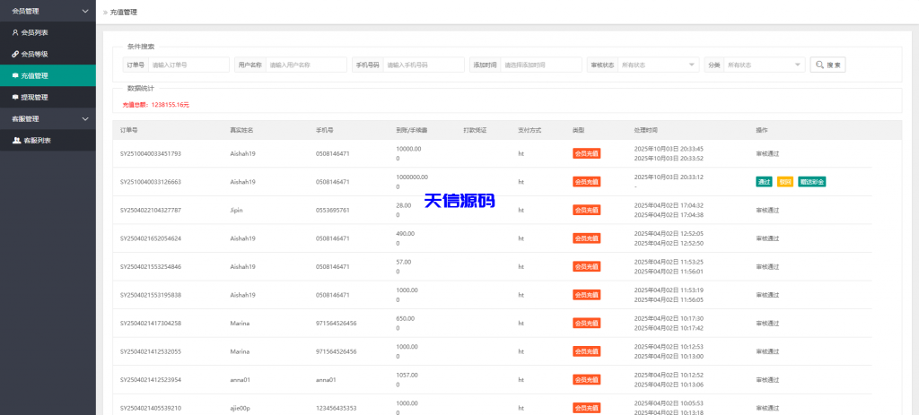Click the people icon beside 客服列表
This screenshot has width=919, height=415.
(x=16, y=141)
